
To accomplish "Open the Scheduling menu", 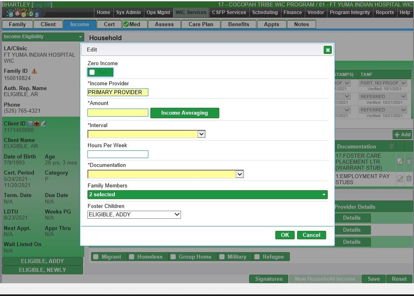I will point(264,12).
